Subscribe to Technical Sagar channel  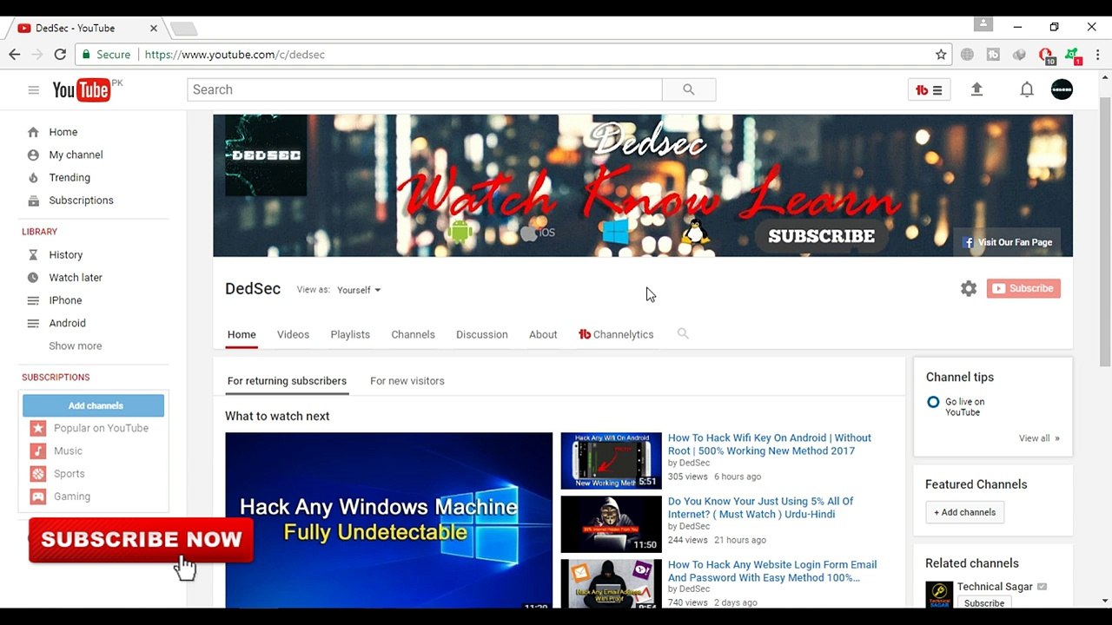(x=983, y=602)
